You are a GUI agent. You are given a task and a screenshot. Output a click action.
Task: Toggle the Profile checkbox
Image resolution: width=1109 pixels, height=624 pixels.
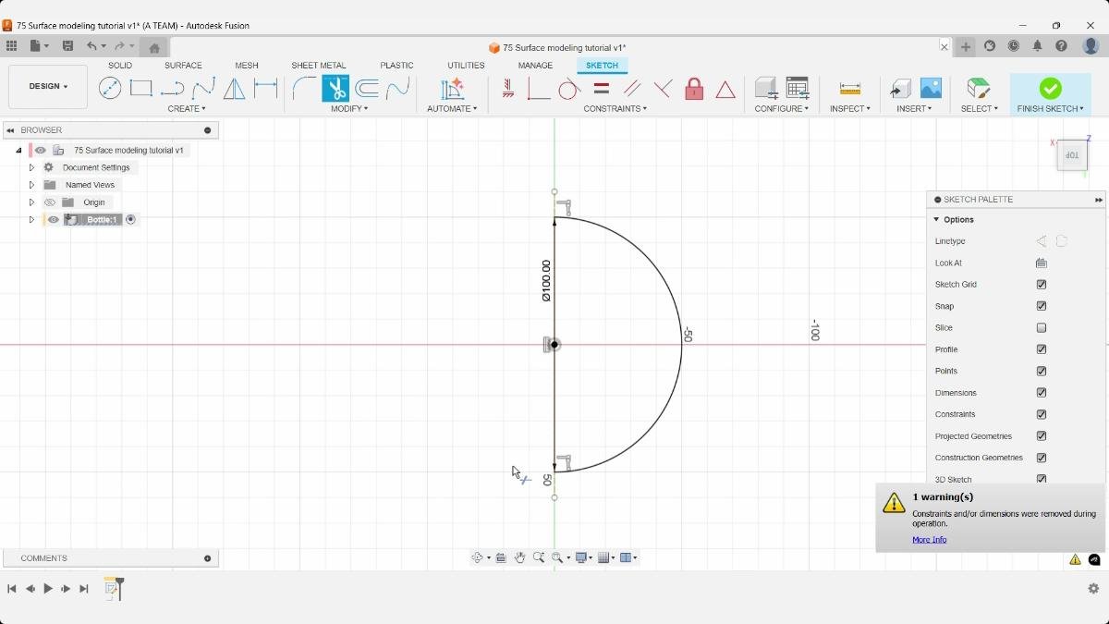[x=1042, y=349]
